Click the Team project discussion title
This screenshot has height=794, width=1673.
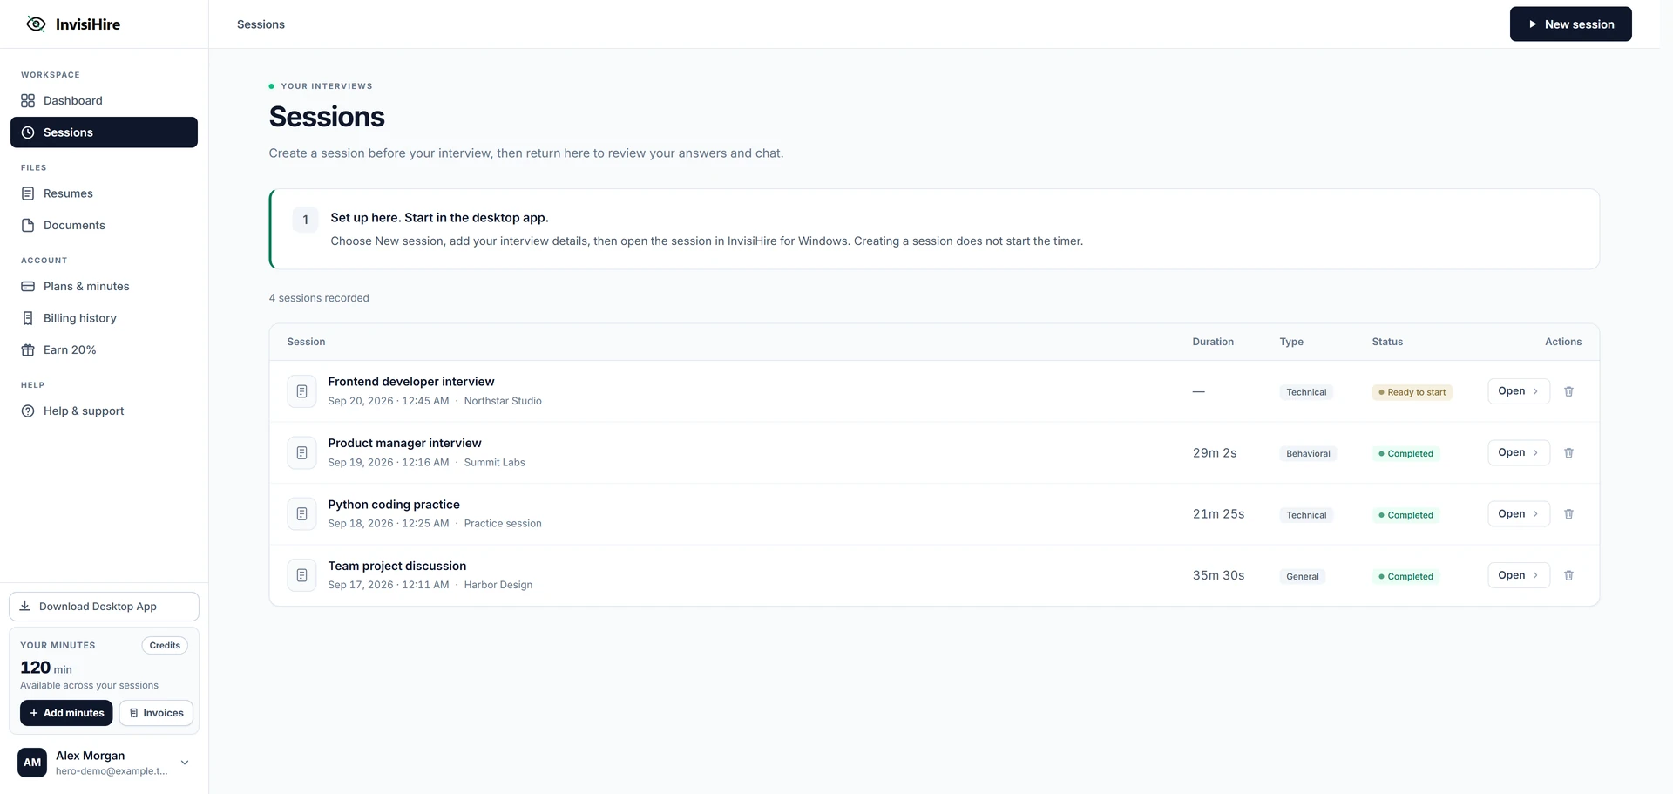[397, 566]
